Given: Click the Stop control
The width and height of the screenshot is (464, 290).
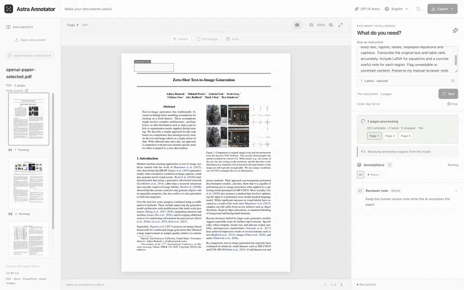Looking at the screenshot, I should 452,104.
